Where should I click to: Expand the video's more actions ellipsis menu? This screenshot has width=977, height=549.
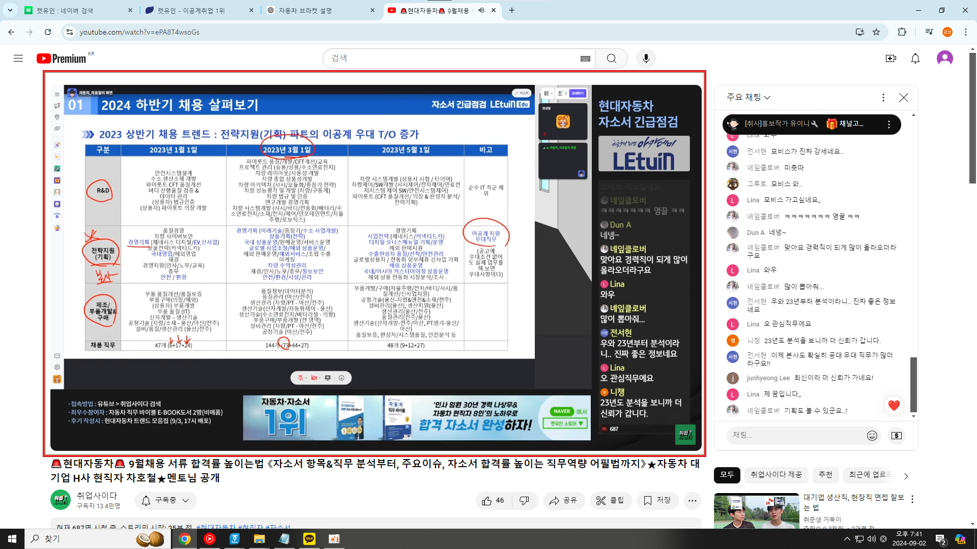pyautogui.click(x=692, y=501)
